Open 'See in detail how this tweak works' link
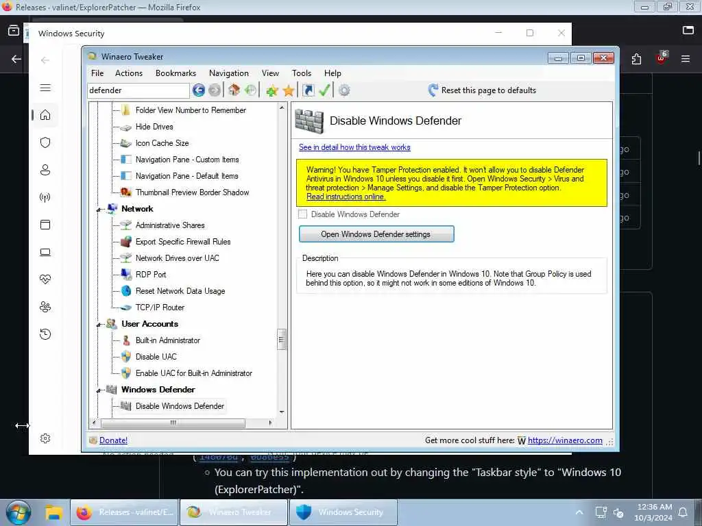The image size is (702, 526). click(x=354, y=147)
